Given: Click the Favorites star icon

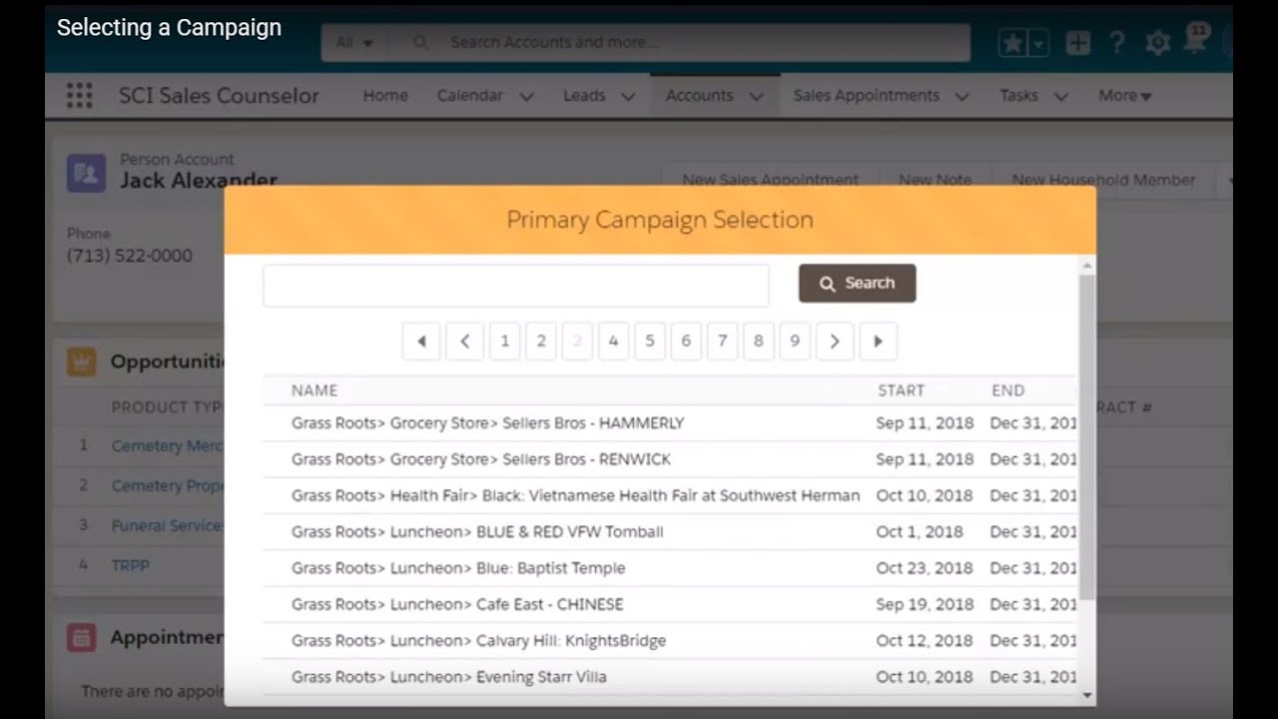Looking at the screenshot, I should coord(1012,43).
